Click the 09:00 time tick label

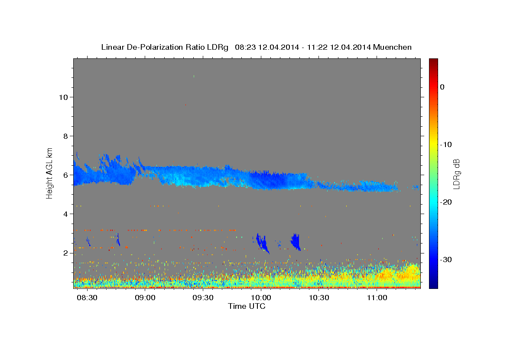[145, 298]
